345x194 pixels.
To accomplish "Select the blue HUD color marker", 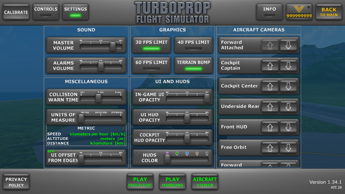I will click(x=187, y=153).
